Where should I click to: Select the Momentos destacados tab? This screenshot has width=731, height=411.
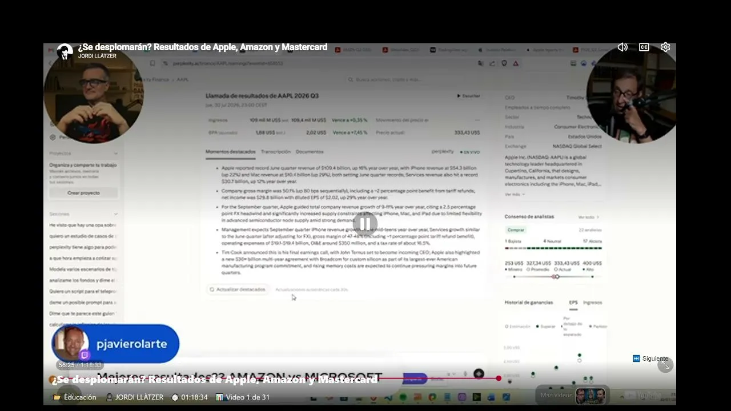(x=230, y=152)
